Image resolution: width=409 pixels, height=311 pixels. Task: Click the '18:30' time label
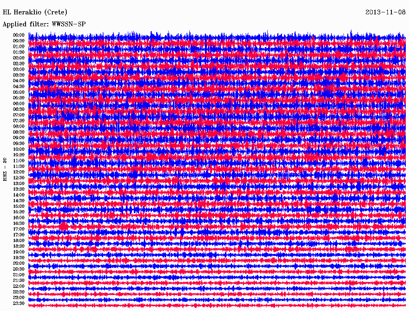[x=19, y=246]
